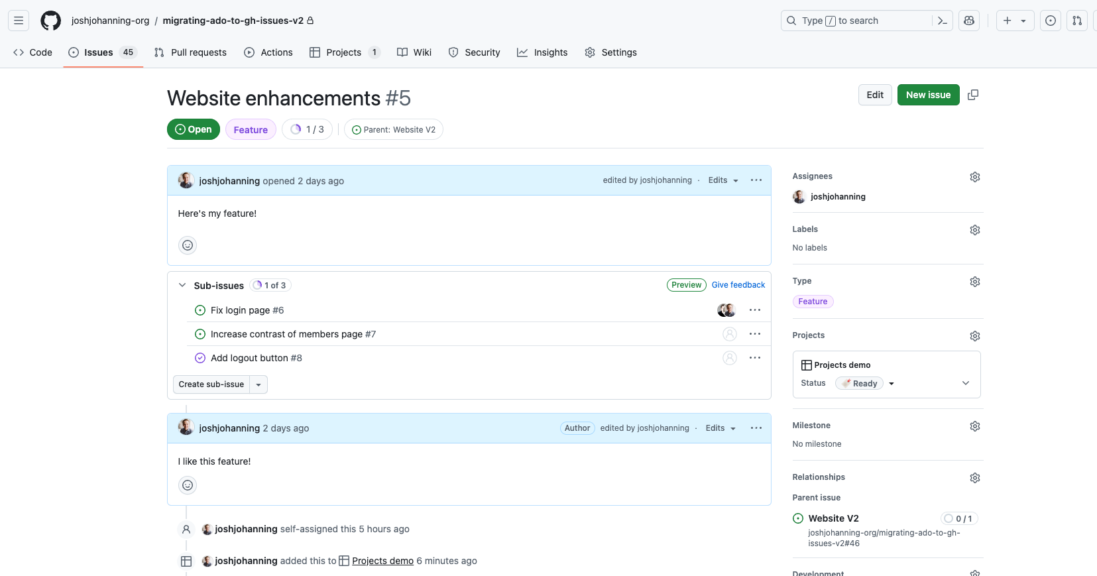1097x576 pixels.
Task: Click the Feature label in Type sidebar
Action: (813, 302)
